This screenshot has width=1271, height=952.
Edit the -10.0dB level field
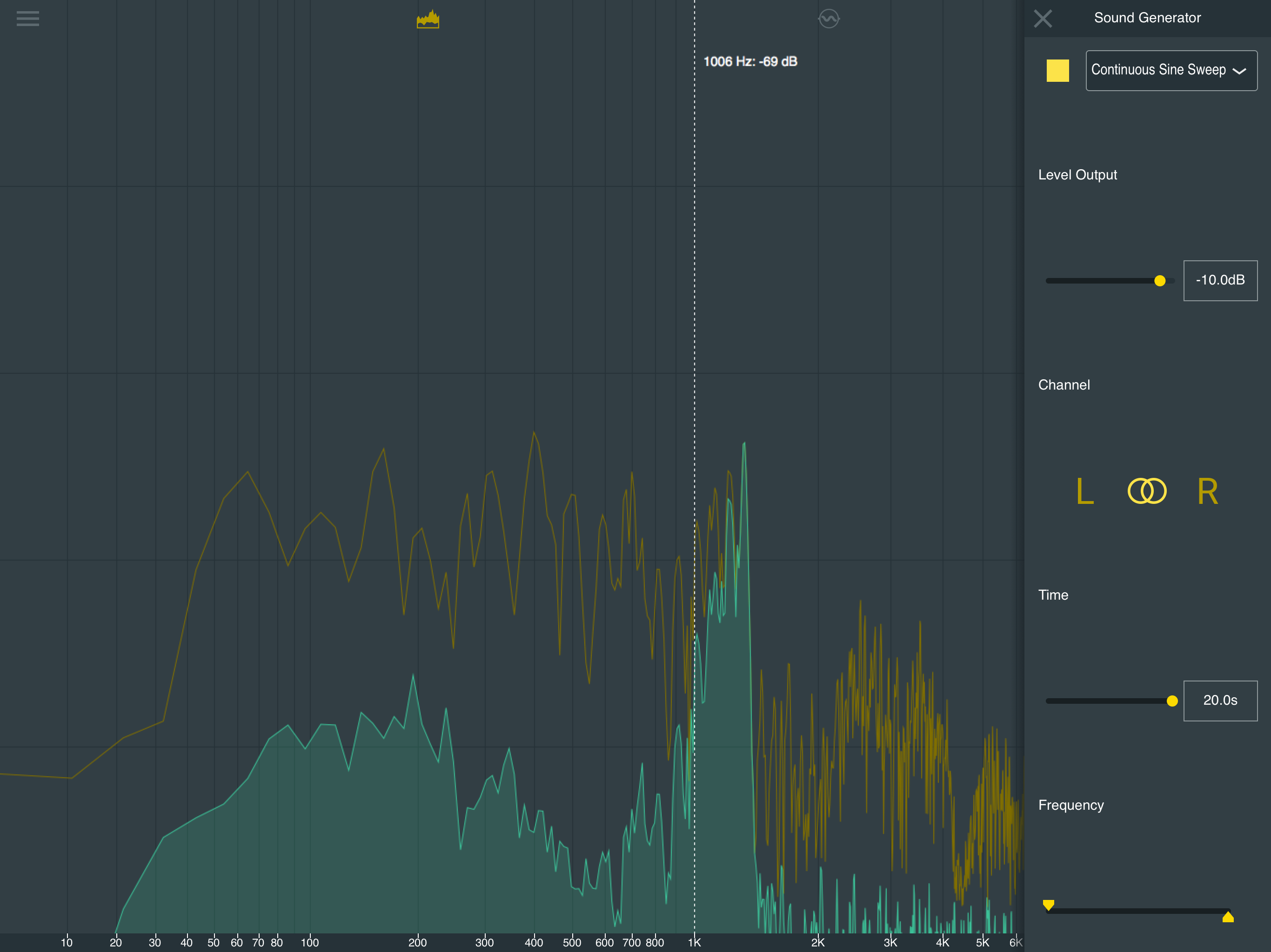point(1220,281)
